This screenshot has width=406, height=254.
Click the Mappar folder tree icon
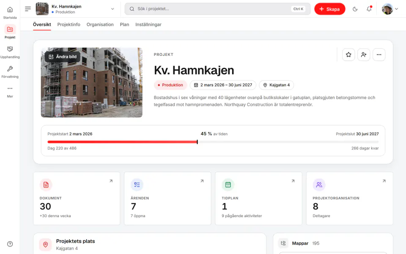283,243
